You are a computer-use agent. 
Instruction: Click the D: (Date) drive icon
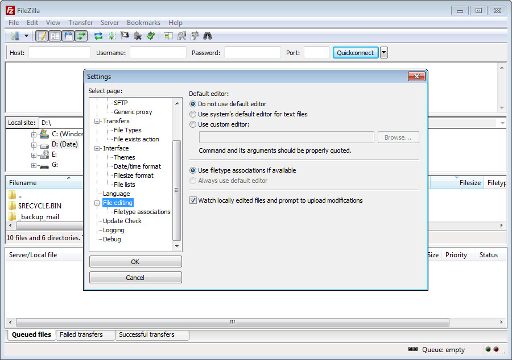pos(44,145)
